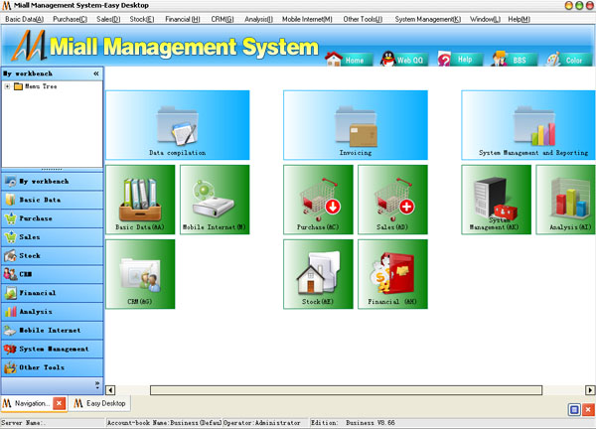This screenshot has height=429, width=596.
Task: Open the Financial(H) menu
Action: point(183,20)
